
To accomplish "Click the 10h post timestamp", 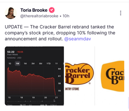I will pyautogui.click(x=66, y=16).
